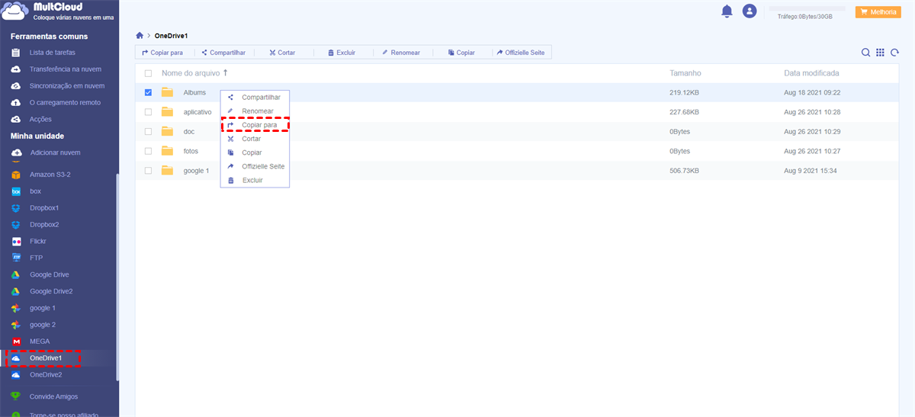Click the search magnifier icon
The image size is (915, 417).
(865, 53)
